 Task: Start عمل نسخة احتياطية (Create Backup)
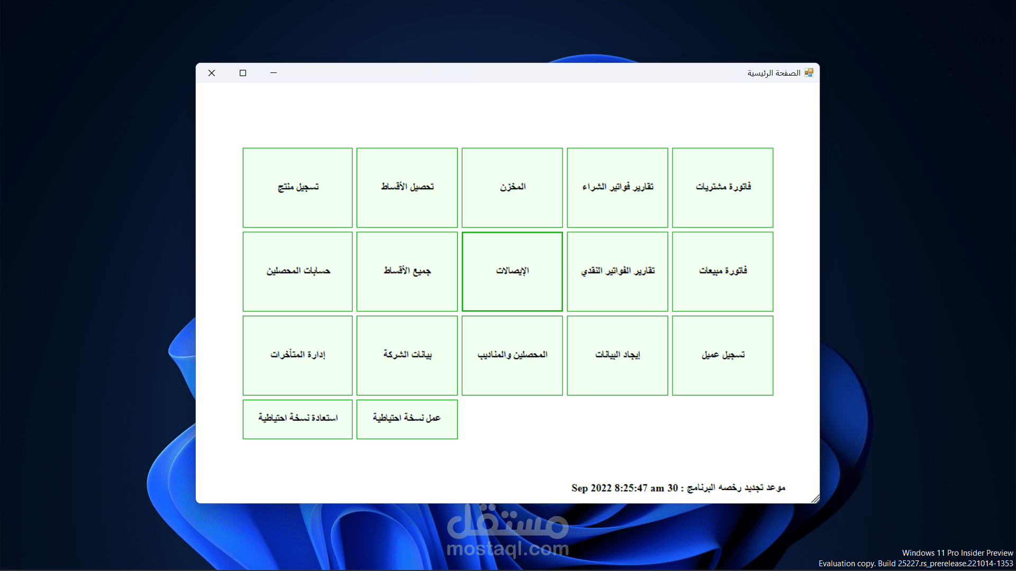(406, 419)
